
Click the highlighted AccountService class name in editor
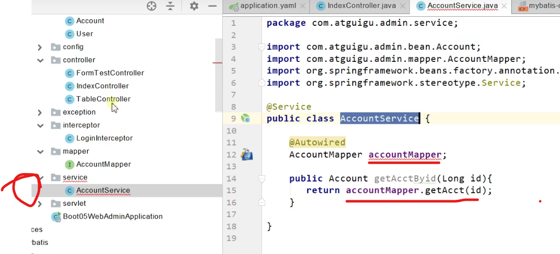pyautogui.click(x=379, y=119)
